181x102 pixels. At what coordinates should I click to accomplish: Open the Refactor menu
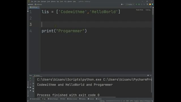point(53,1)
